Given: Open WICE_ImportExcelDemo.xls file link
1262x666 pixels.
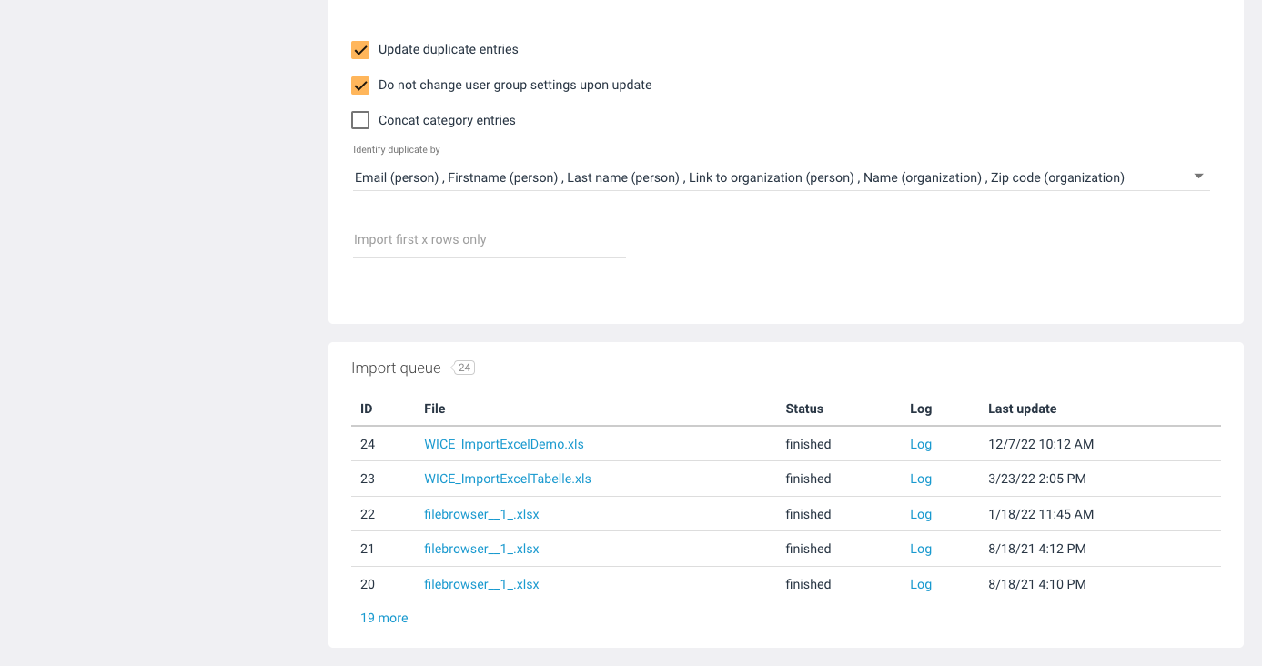Looking at the screenshot, I should (x=504, y=444).
